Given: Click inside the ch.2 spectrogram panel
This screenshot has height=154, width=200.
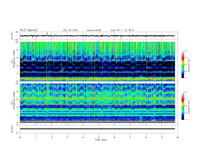Looking at the screenshot, I should click(97, 103).
